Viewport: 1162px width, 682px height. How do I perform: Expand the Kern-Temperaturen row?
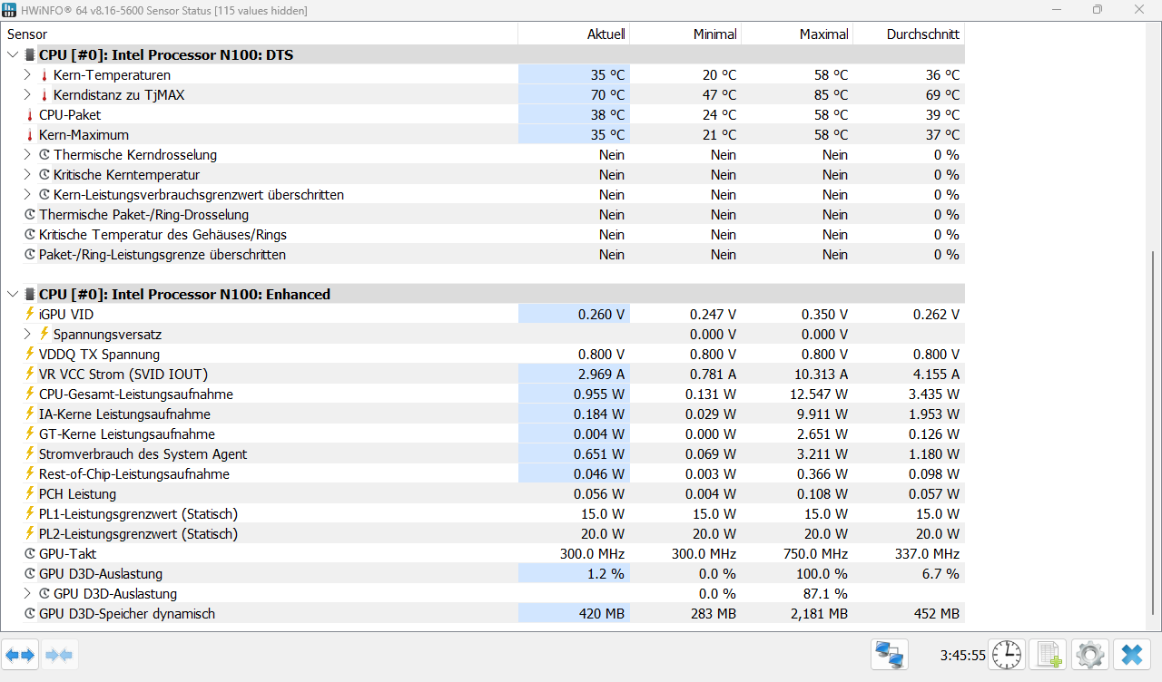[x=27, y=75]
